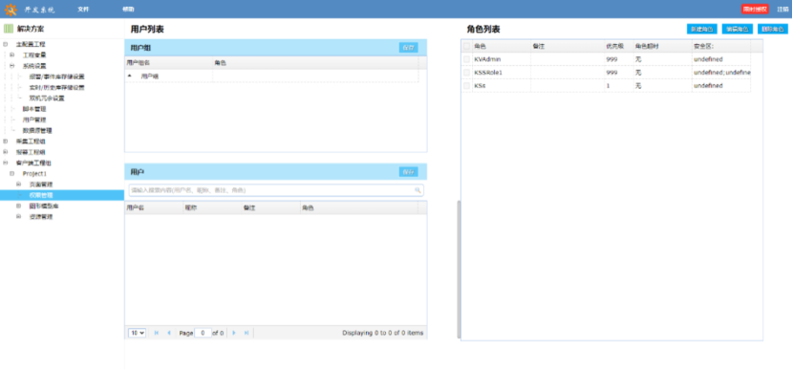793x371 pixels.
Task: Click the gear logo of the development system
Action: 11,10
